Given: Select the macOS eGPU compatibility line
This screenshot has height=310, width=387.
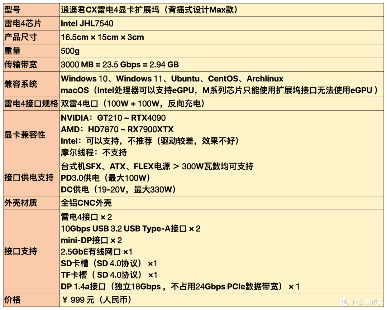Looking at the screenshot, I should 219,90.
